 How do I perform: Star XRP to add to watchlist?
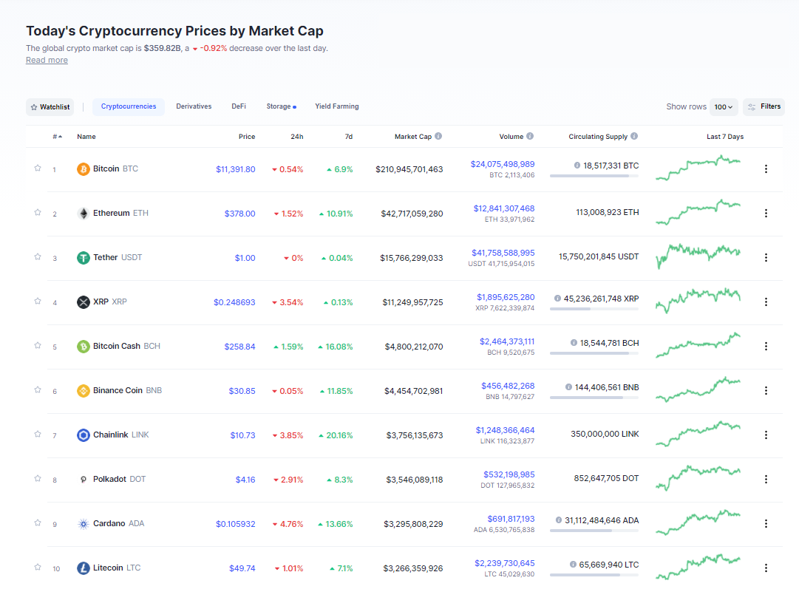click(38, 301)
